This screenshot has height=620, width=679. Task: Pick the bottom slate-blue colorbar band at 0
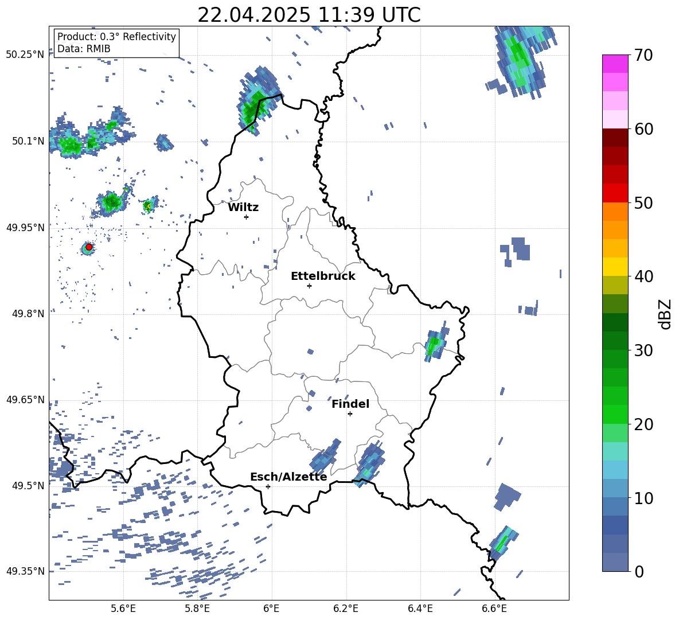pyautogui.click(x=615, y=562)
